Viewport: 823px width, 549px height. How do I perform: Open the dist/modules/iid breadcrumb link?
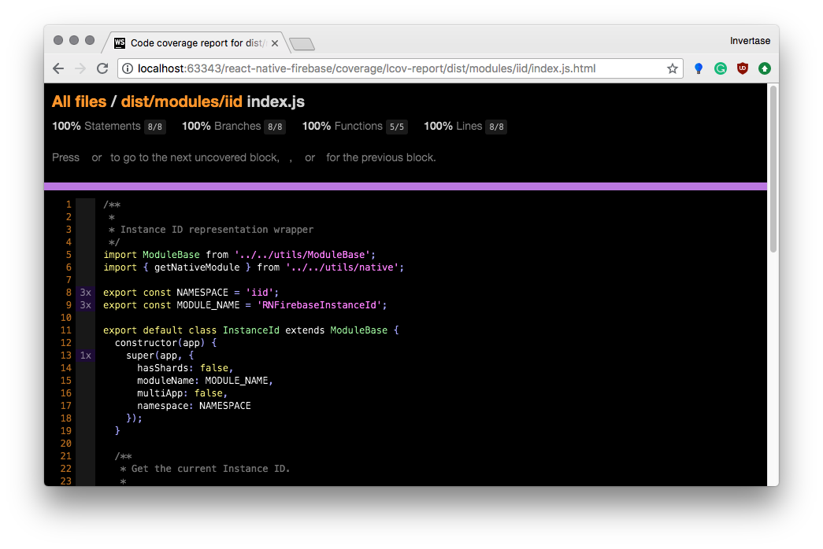click(x=182, y=101)
